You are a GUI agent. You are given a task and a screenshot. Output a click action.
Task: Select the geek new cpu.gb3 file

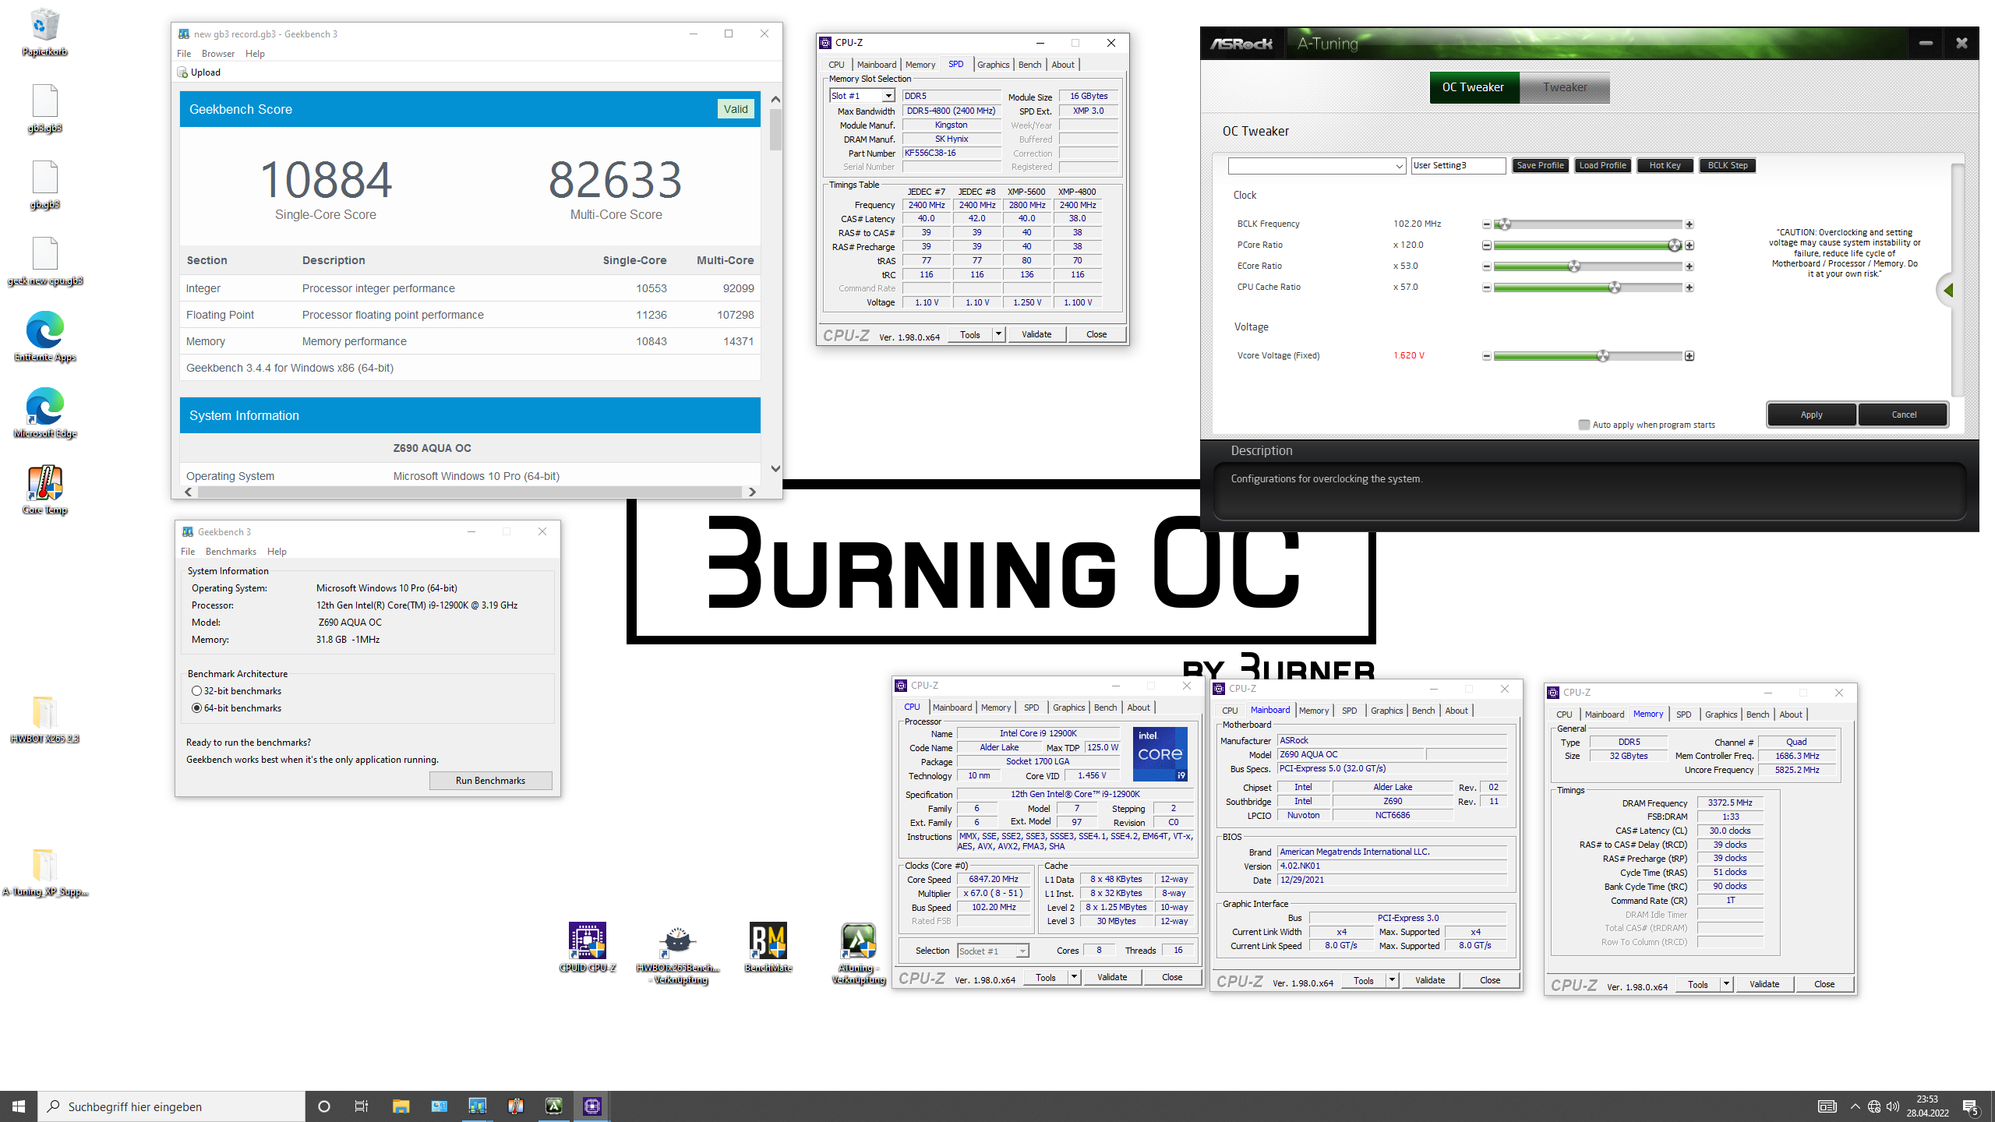coord(44,261)
